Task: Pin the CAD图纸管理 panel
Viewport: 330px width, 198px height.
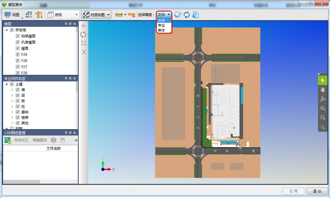Action: tap(66, 133)
